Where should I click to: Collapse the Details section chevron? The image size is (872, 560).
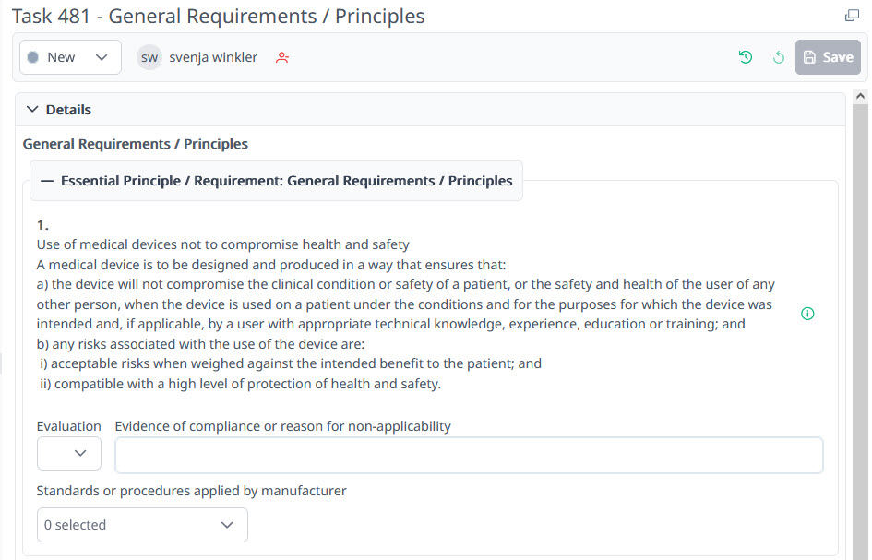[33, 110]
